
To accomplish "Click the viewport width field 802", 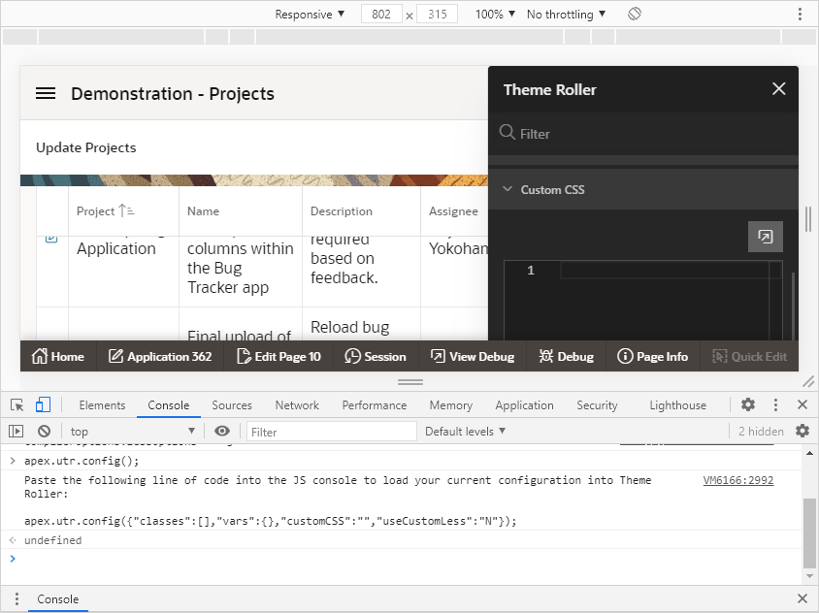I will click(381, 15).
